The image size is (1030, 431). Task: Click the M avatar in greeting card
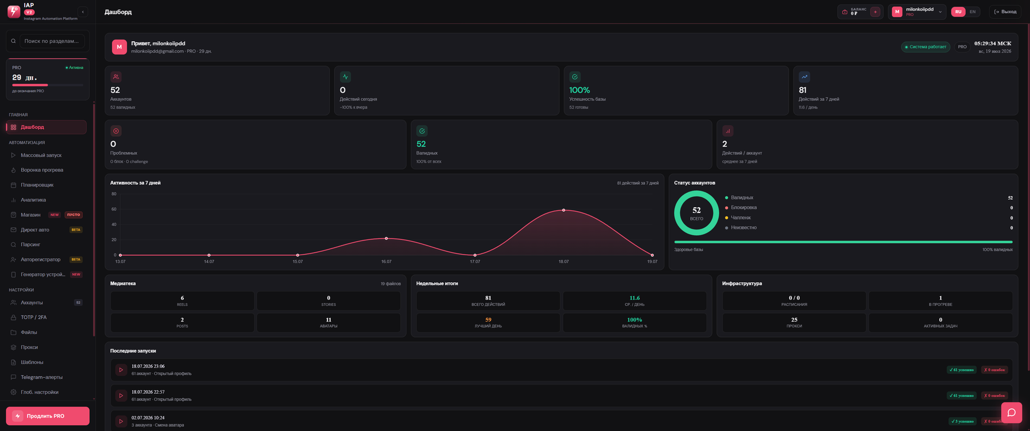(119, 47)
